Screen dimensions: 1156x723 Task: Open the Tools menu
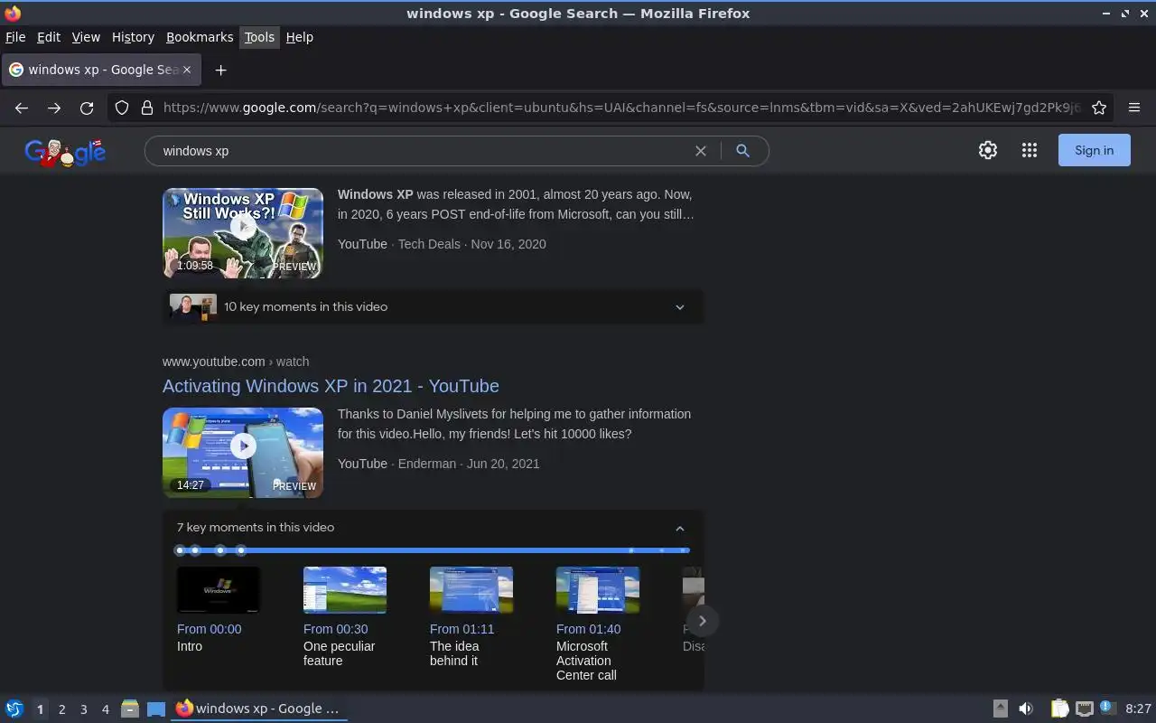pos(259,37)
